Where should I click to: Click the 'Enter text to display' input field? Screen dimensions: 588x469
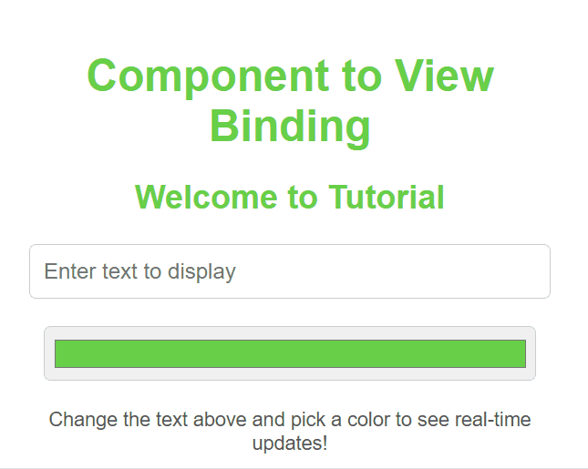click(x=289, y=271)
